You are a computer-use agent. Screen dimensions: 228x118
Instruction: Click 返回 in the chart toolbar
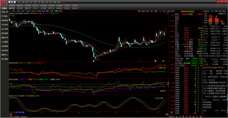pos(173,11)
